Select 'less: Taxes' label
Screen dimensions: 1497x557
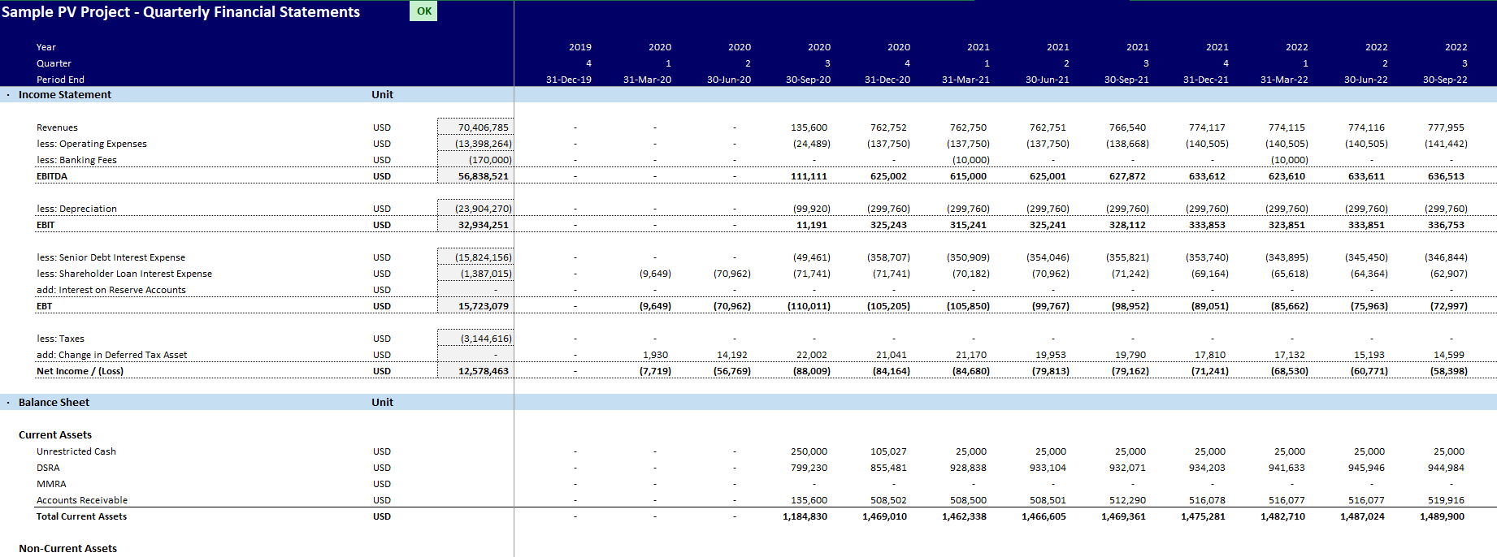click(60, 339)
